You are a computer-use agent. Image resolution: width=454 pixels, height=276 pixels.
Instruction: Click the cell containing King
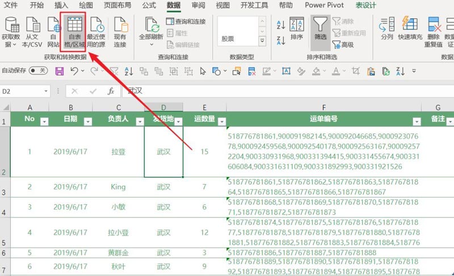[x=119, y=187]
